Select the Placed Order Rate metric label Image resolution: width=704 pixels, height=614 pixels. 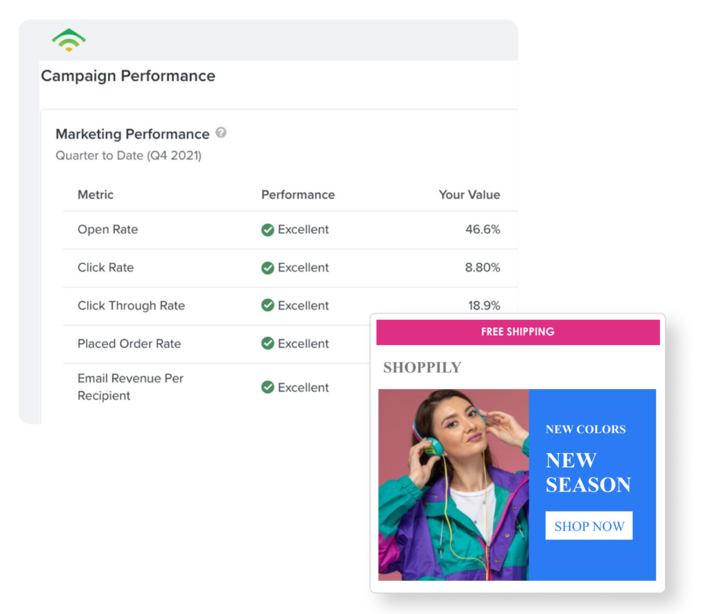[129, 344]
